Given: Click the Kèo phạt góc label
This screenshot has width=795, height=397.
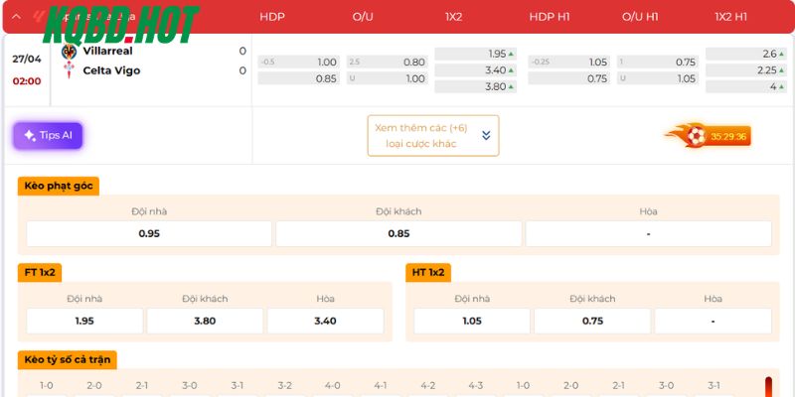Looking at the screenshot, I should point(59,186).
